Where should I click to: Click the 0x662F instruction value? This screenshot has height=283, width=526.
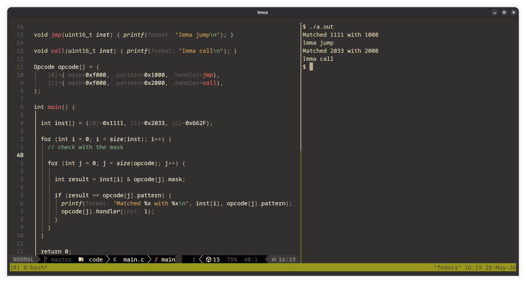[196, 123]
